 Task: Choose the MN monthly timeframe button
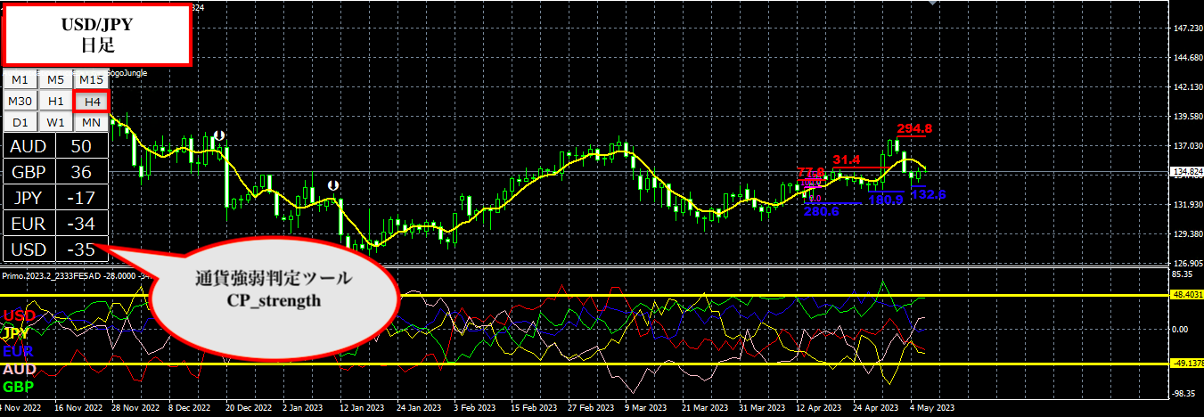tap(92, 121)
